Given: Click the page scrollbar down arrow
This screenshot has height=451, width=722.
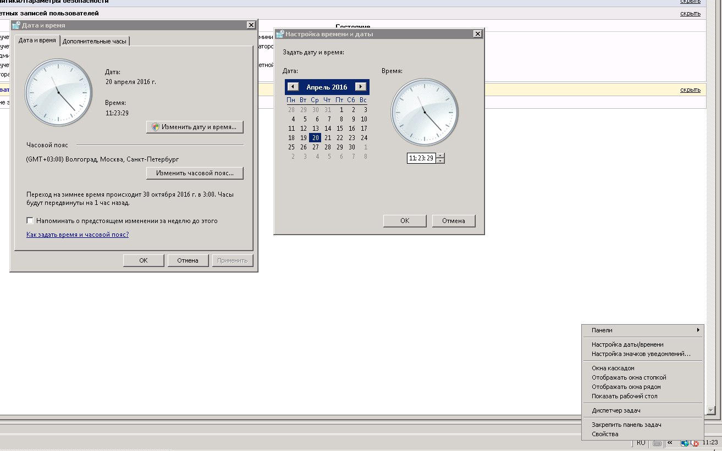Looking at the screenshot, I should tap(710, 410).
